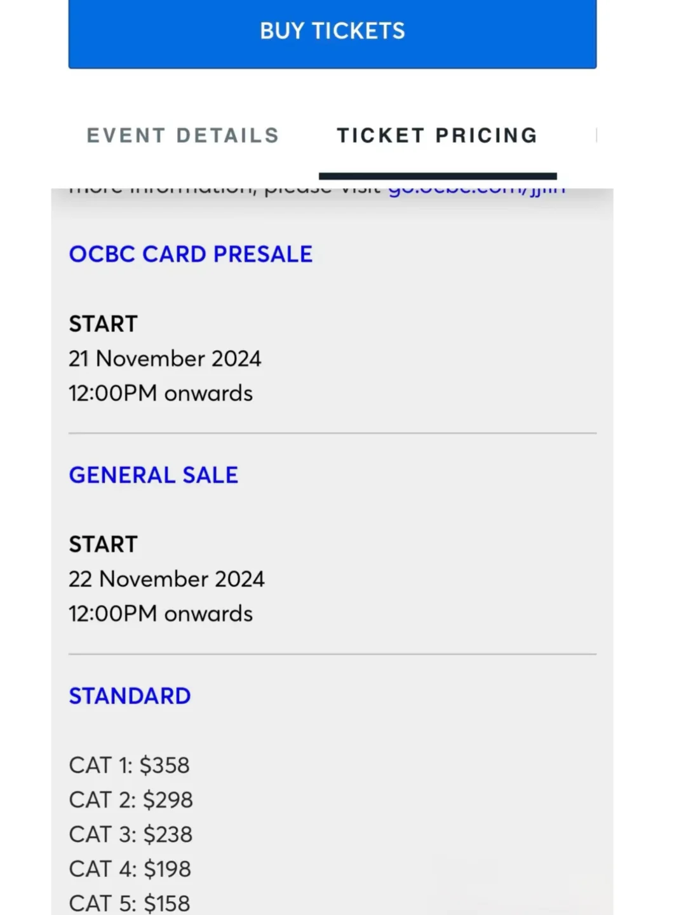Click the CAT 5: $158 price
The width and height of the screenshot is (686, 915).
pyautogui.click(x=130, y=904)
